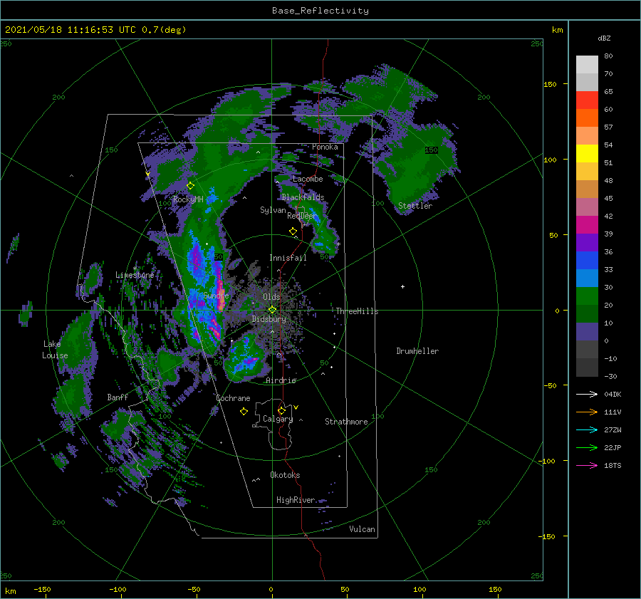Click the white 04DK arrow in legend
641x599 pixels.
[x=587, y=394]
